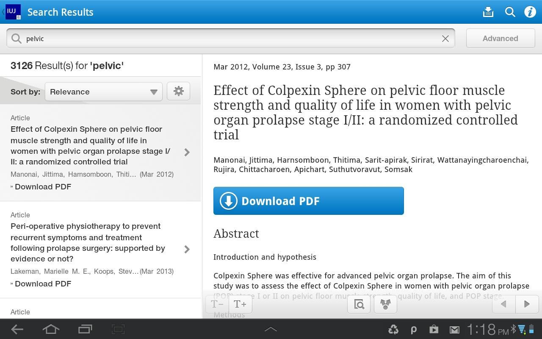Click the search field containing 'pelvic'
This screenshot has width=542, height=339.
click(231, 39)
